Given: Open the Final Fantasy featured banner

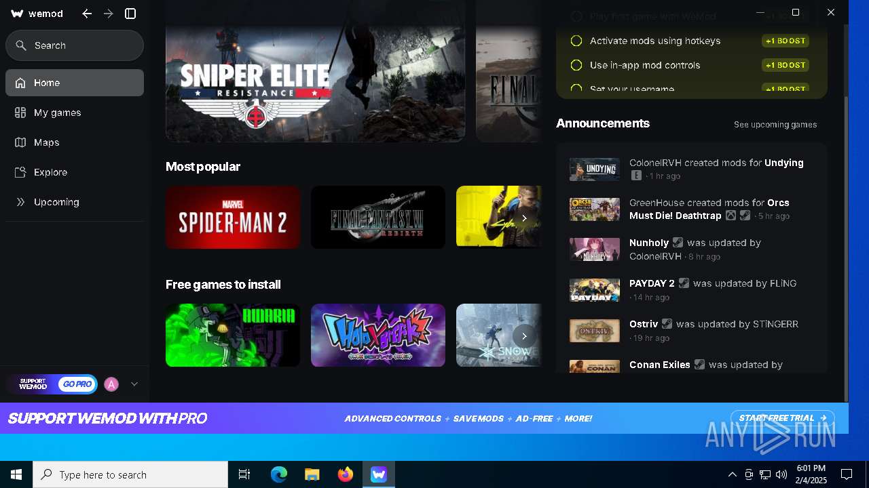Looking at the screenshot, I should pyautogui.click(x=509, y=70).
